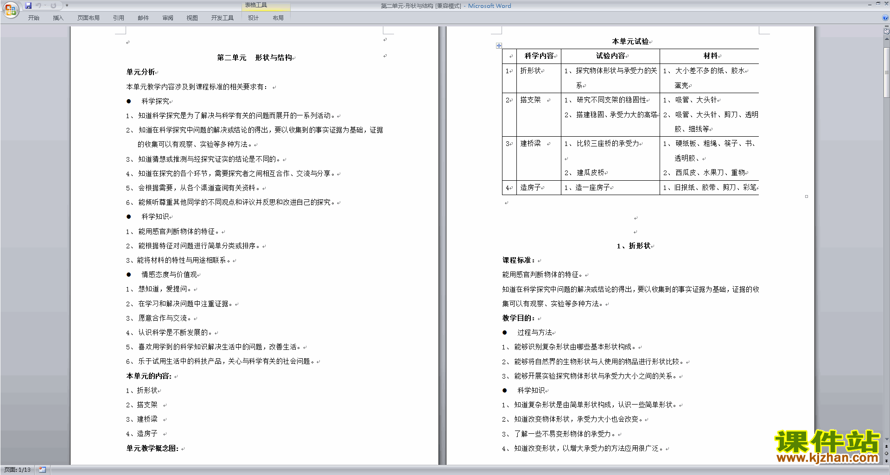Open Customize Quick Access Toolbar dropdown
The image size is (890, 475).
click(x=67, y=6)
